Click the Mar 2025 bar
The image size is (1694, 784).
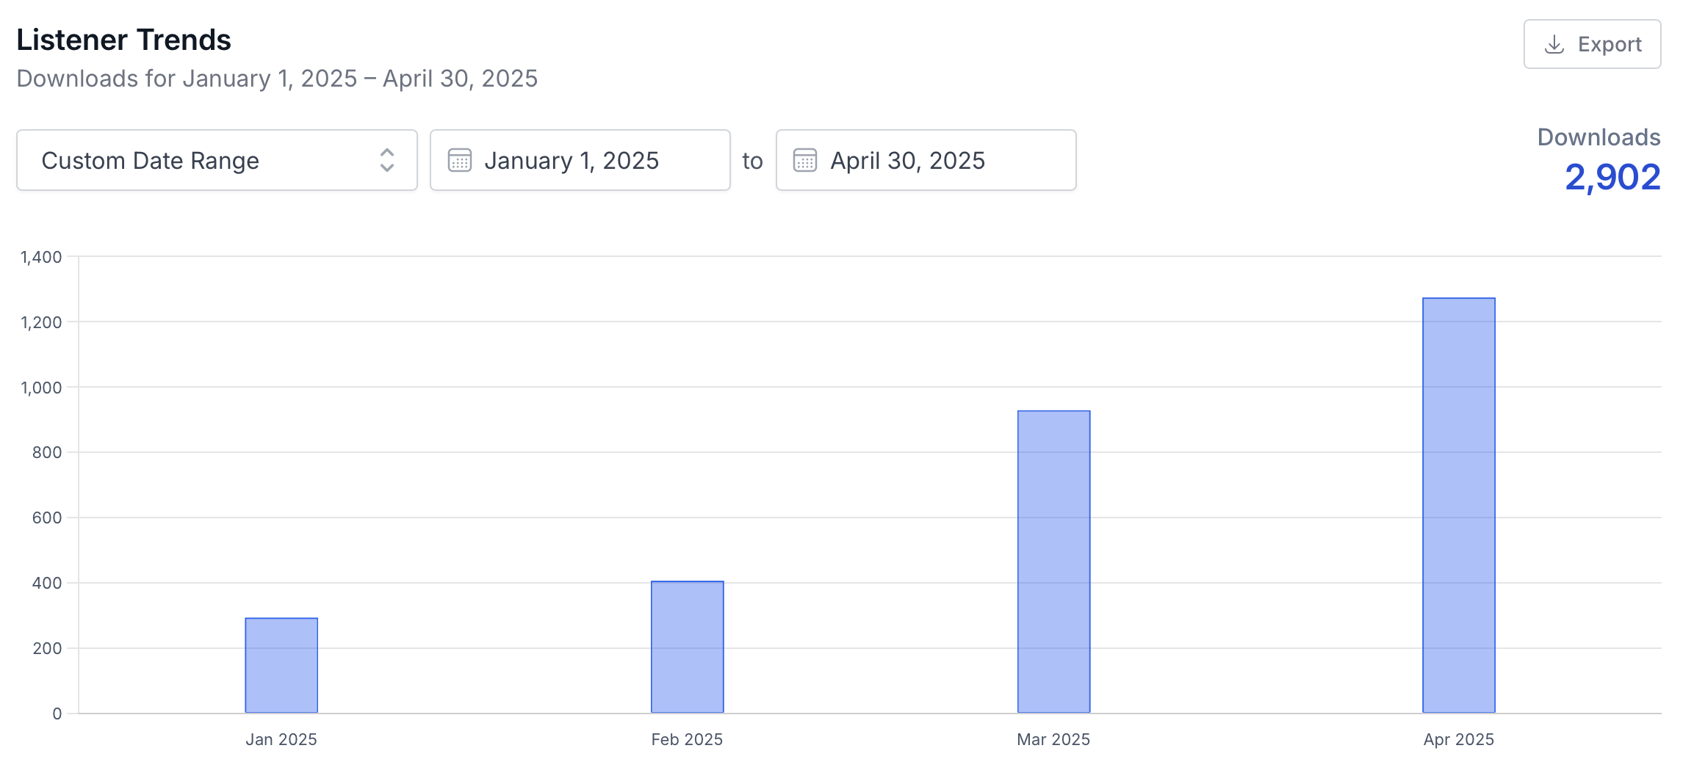pos(1053,562)
